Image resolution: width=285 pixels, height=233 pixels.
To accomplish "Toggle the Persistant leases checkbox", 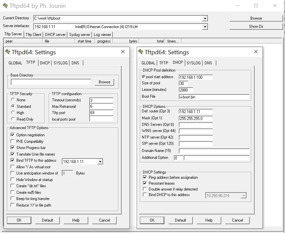I will click(145, 183).
